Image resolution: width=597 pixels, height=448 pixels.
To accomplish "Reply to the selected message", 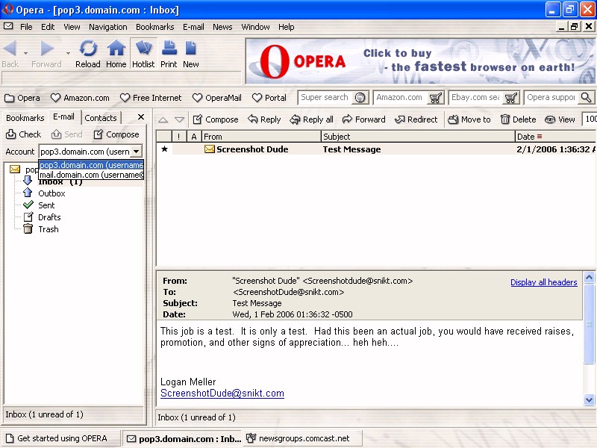I will coord(264,119).
